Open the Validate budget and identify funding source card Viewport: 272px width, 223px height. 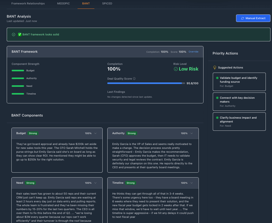pyautogui.click(x=239, y=82)
